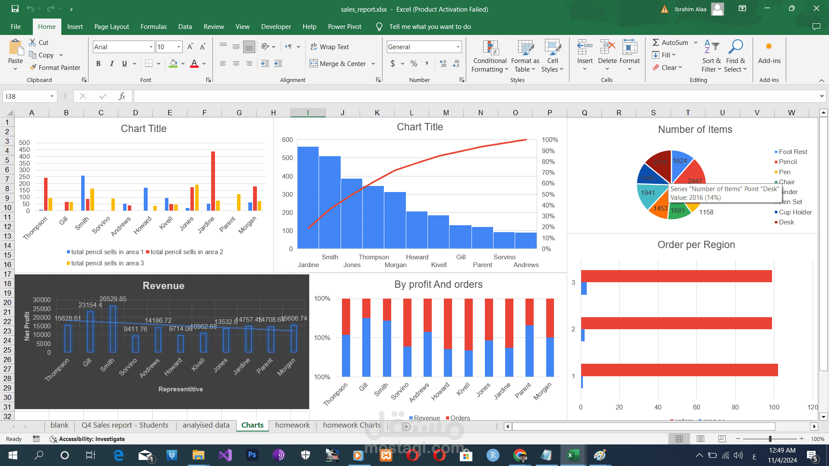
Task: Open the number format dropdown showing General
Action: click(458, 47)
